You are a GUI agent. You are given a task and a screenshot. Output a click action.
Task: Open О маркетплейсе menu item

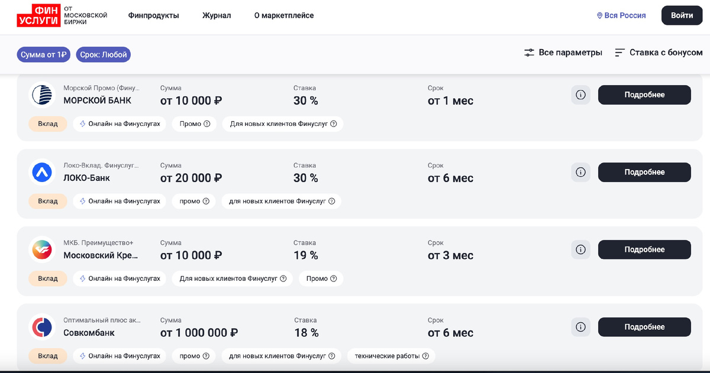[284, 15]
